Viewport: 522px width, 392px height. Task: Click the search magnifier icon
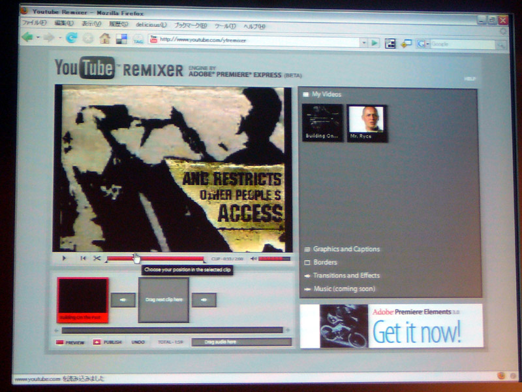(x=500, y=44)
